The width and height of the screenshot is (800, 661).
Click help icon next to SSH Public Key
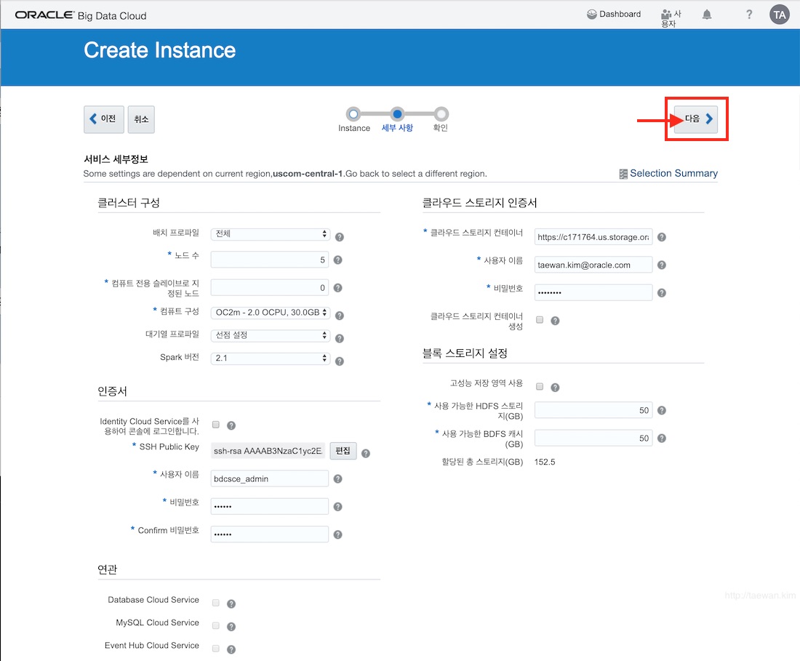[x=366, y=454]
